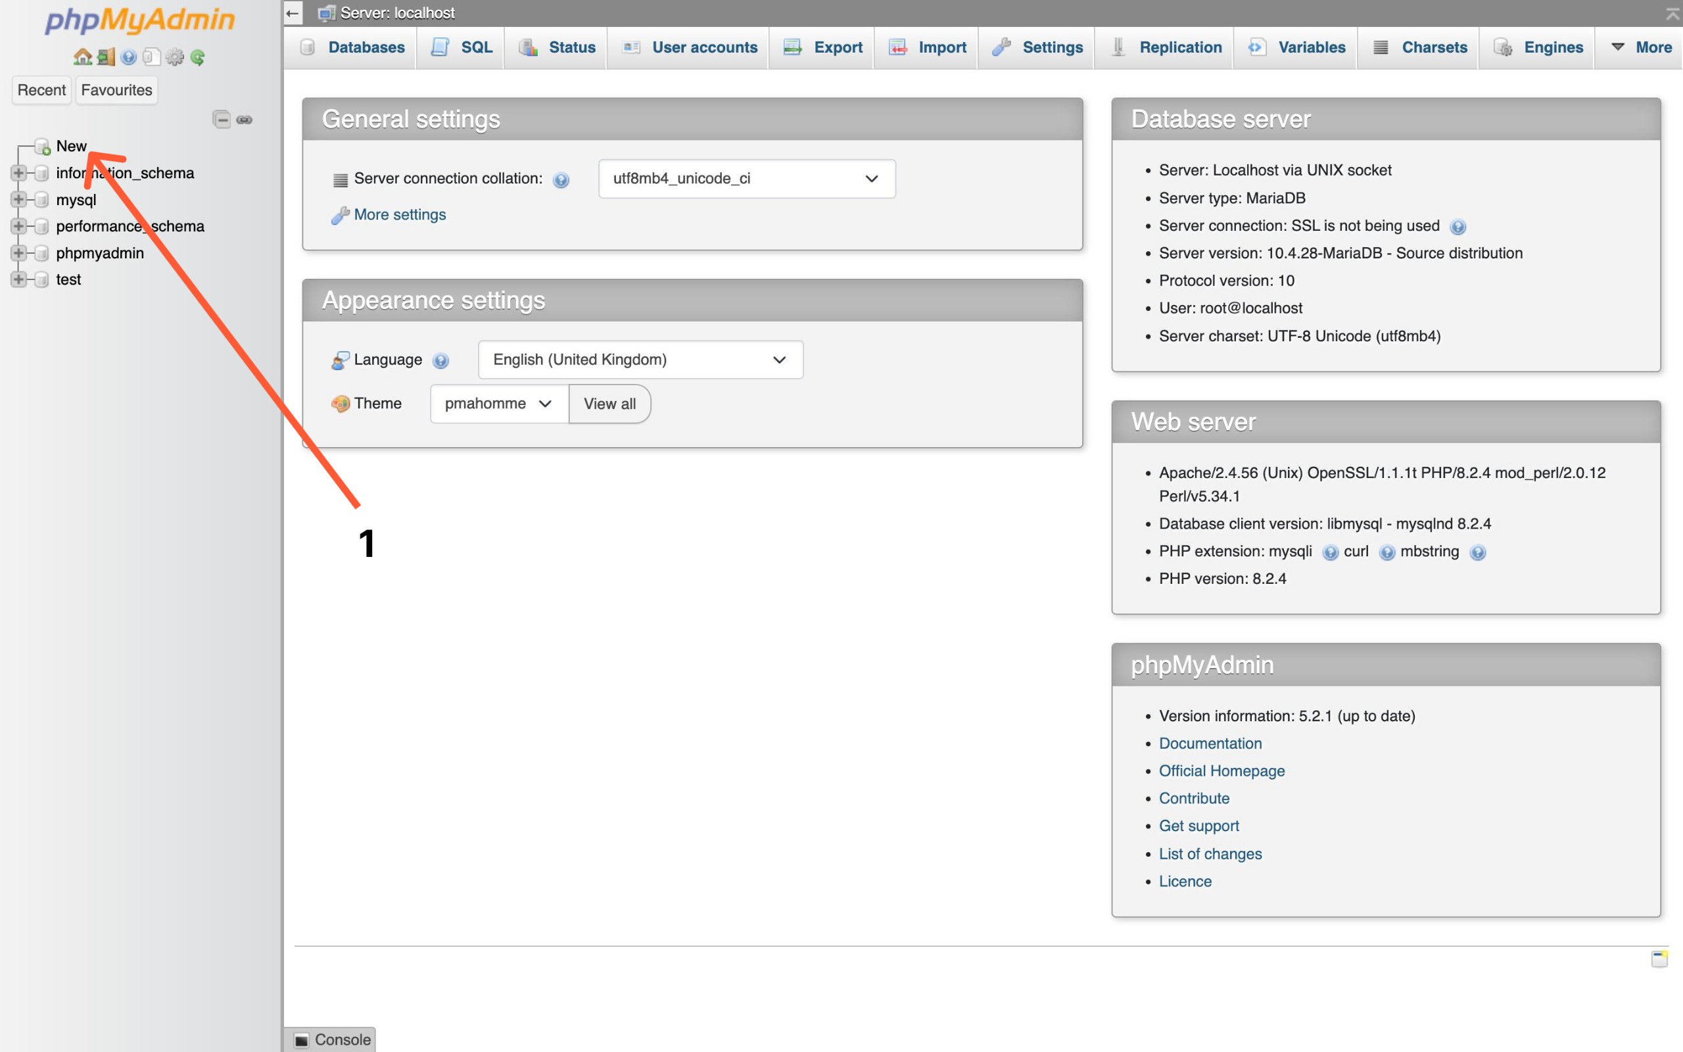This screenshot has height=1052, width=1683.
Task: Go to the Import tab
Action: point(927,47)
